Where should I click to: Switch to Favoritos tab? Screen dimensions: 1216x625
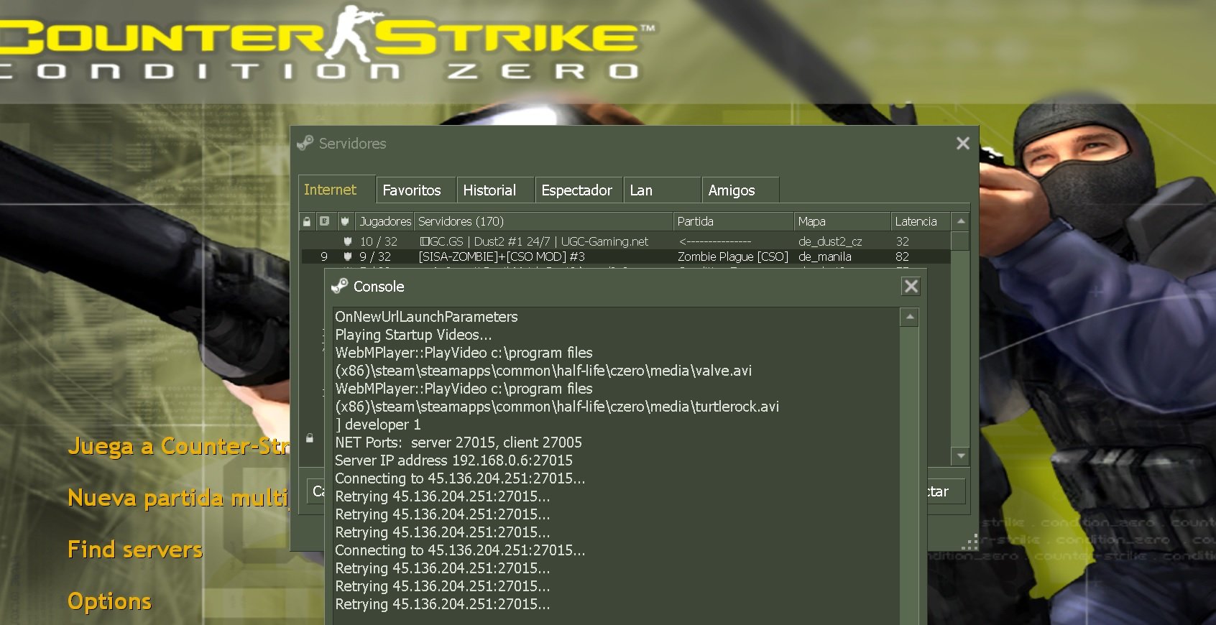(x=412, y=190)
